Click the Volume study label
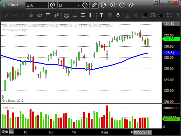181x136 pixels. click(x=8, y=108)
